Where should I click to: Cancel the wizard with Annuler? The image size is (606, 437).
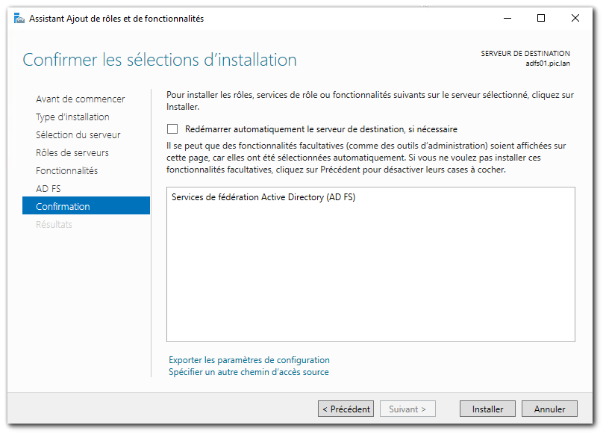pyautogui.click(x=549, y=409)
